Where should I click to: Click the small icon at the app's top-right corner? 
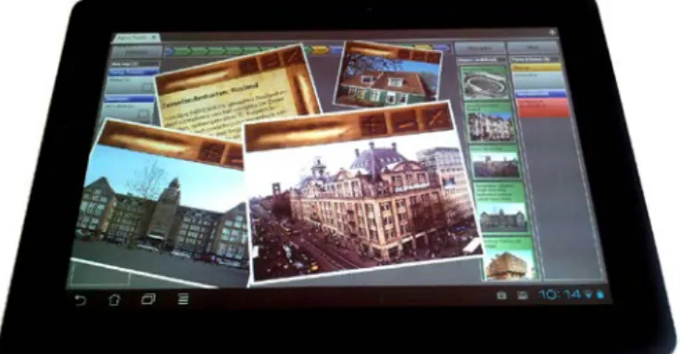552,32
